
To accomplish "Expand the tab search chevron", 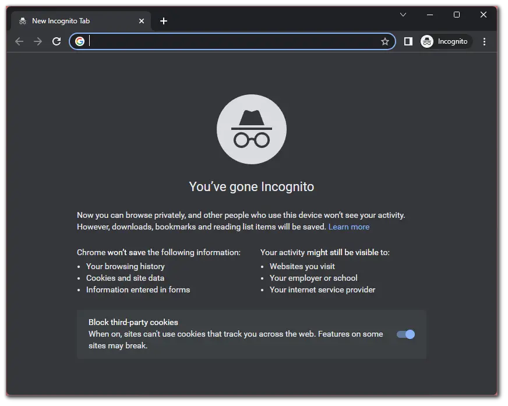I will click(x=403, y=15).
